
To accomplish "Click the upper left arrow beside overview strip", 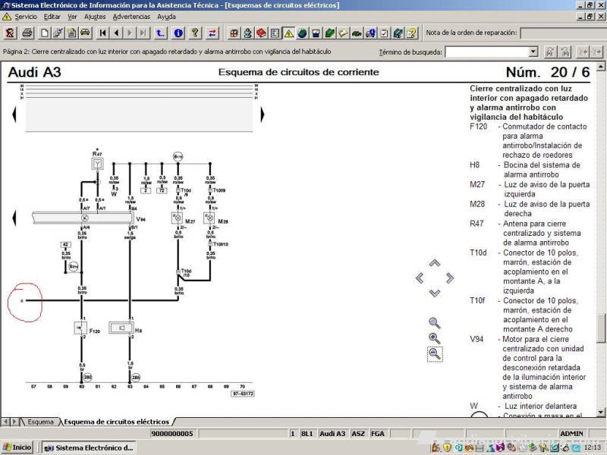I will click(14, 115).
